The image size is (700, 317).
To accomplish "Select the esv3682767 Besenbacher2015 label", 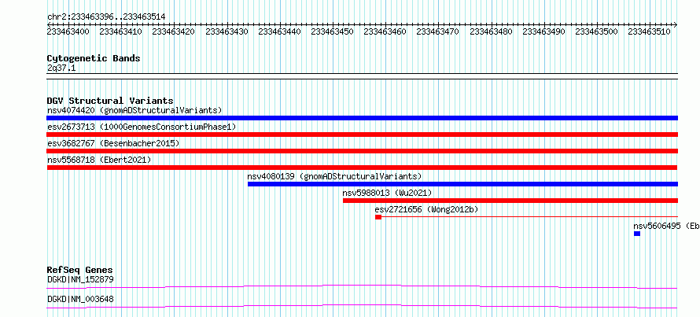I will click(113, 143).
